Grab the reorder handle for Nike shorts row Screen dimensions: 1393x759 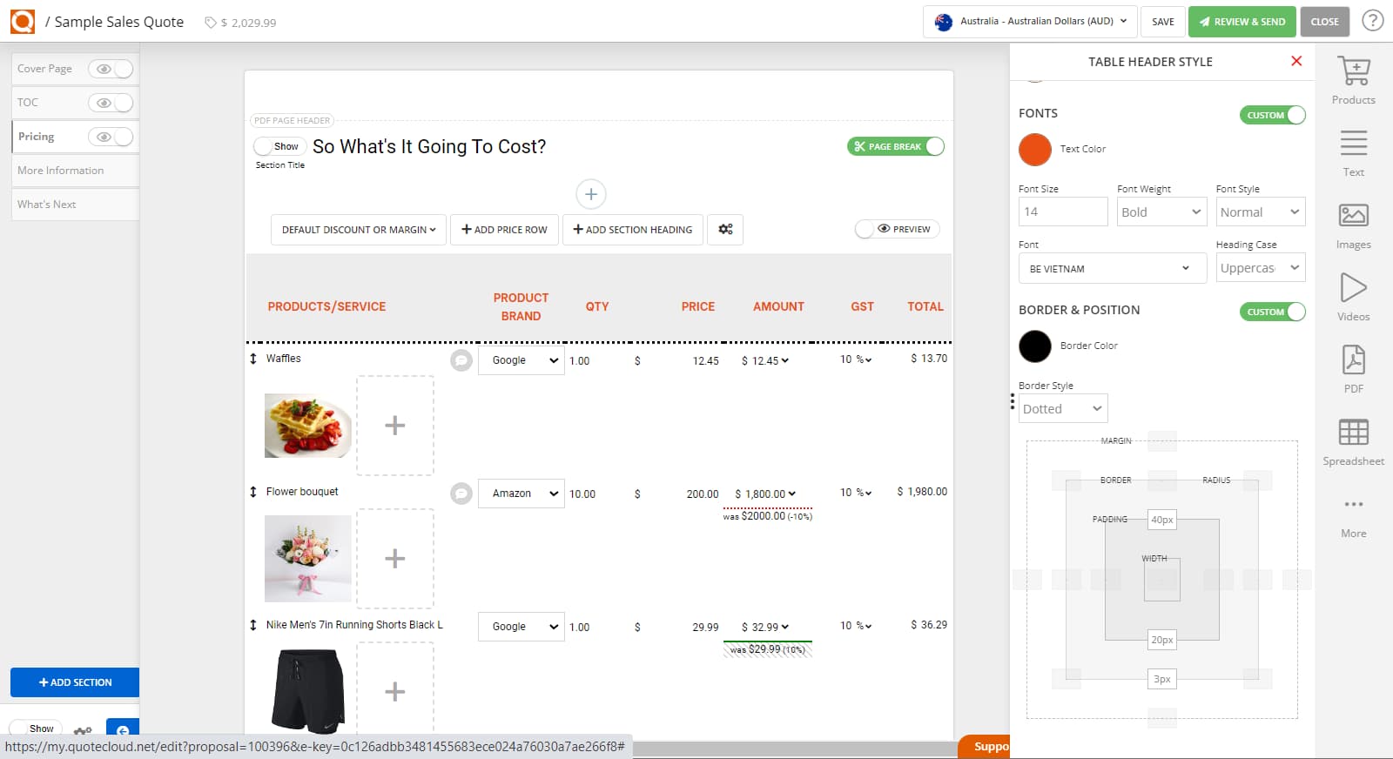coord(253,625)
